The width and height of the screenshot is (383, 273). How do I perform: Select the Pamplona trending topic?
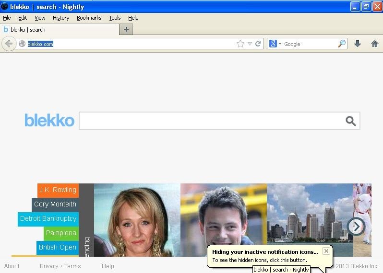[x=61, y=234]
